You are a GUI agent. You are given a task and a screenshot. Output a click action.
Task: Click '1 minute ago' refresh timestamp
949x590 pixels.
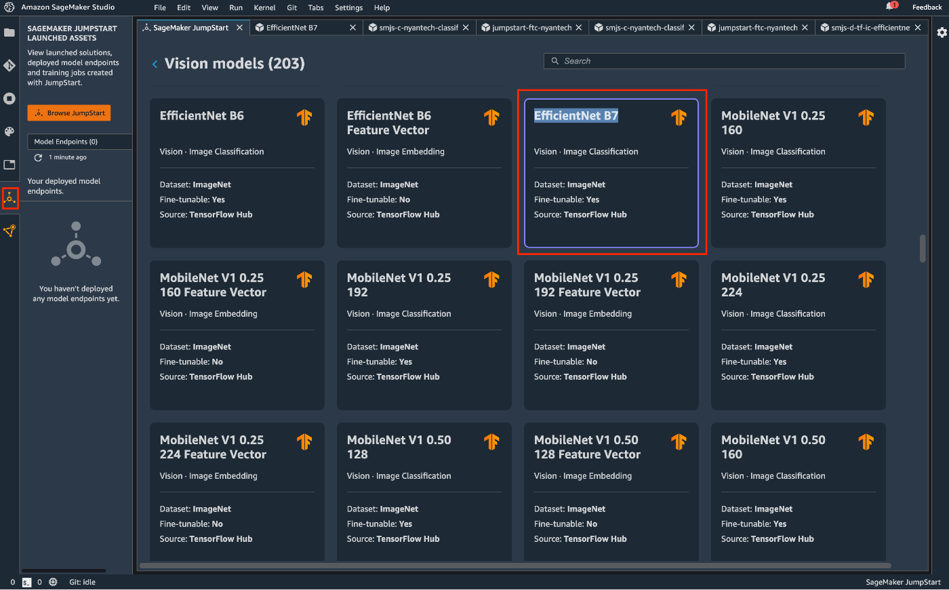pyautogui.click(x=68, y=157)
